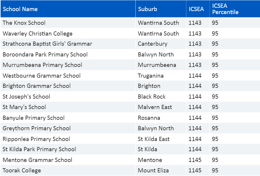
Task: Select Murrumbeena Primary School row
Action: [130, 65]
